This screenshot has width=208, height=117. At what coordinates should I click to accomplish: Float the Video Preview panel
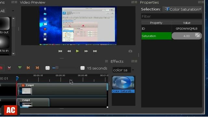point(133,2)
